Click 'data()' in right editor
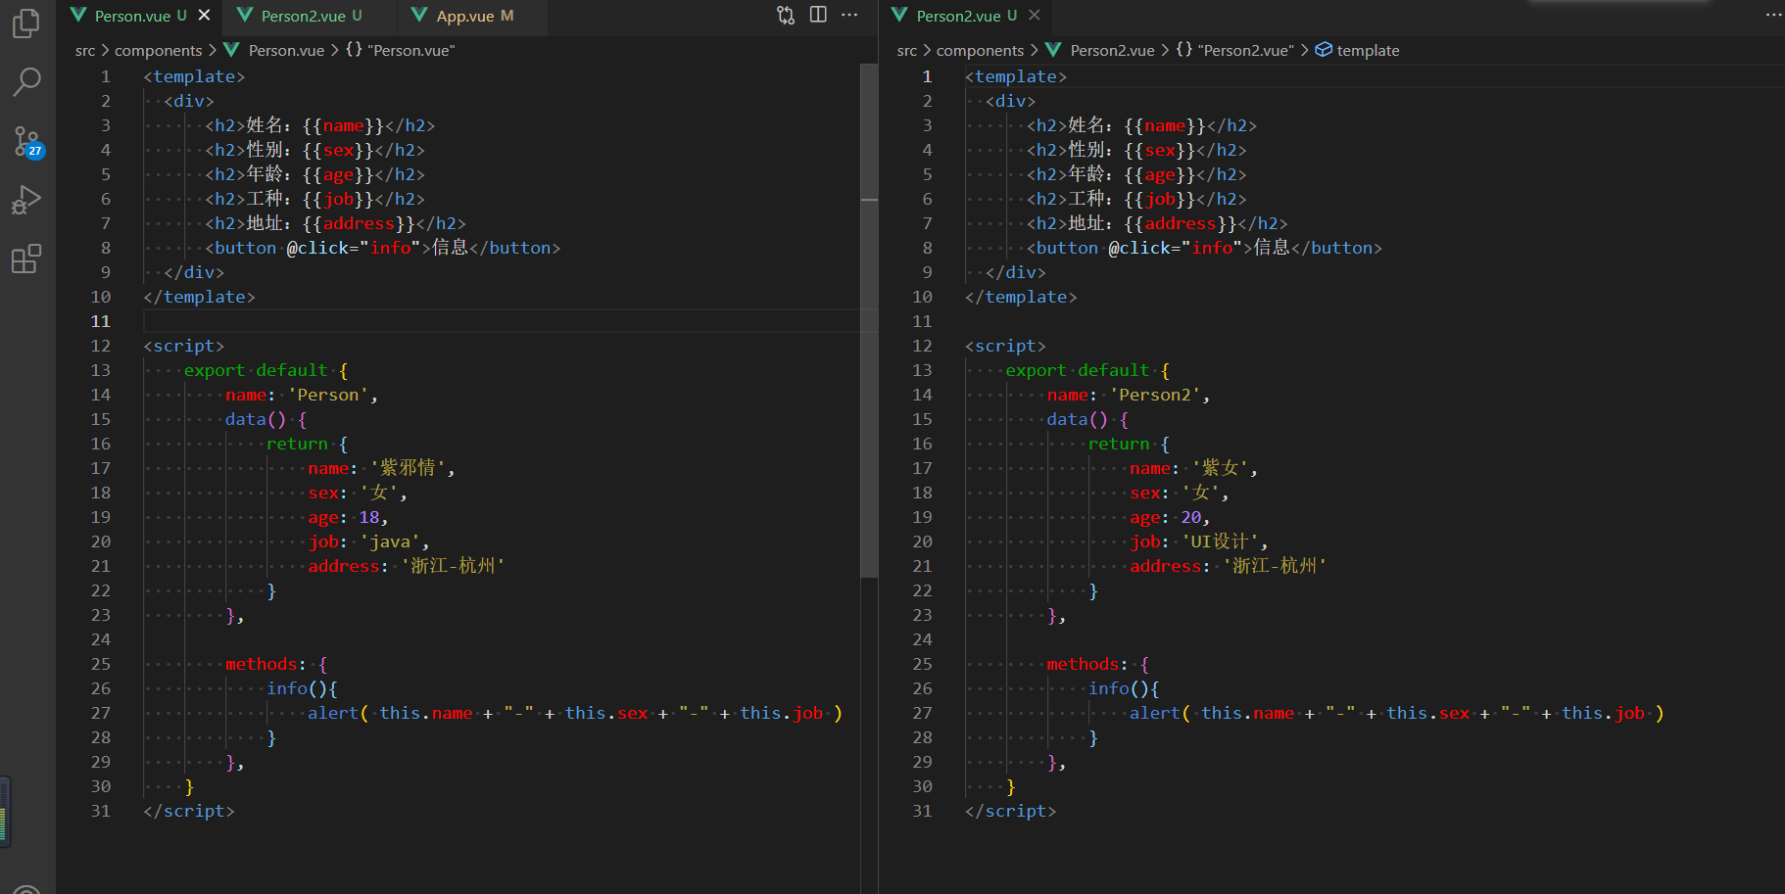Viewport: 1785px width, 894px height. [1077, 419]
